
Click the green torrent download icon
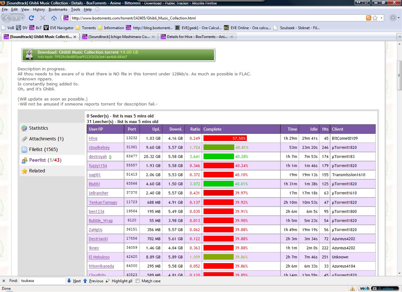click(x=30, y=55)
